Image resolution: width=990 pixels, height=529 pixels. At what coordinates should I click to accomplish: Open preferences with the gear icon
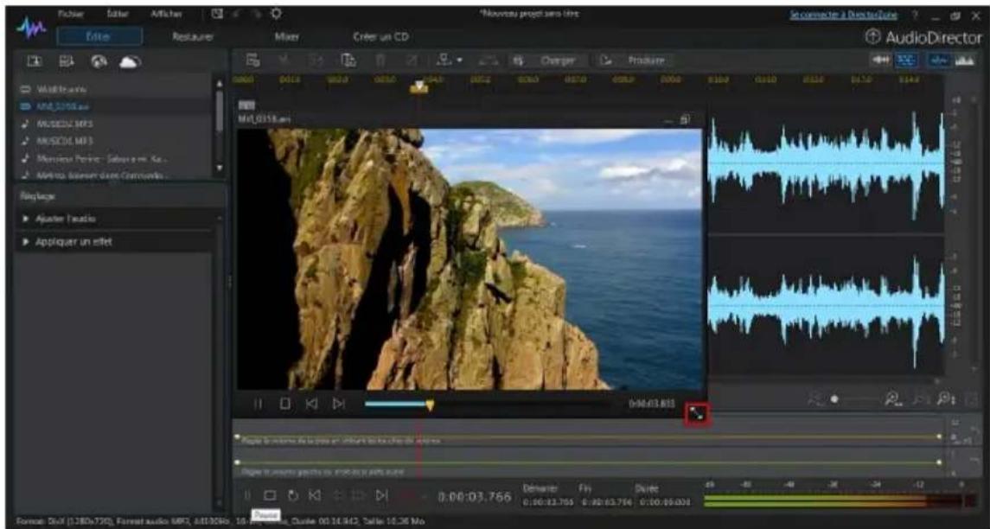[276, 13]
